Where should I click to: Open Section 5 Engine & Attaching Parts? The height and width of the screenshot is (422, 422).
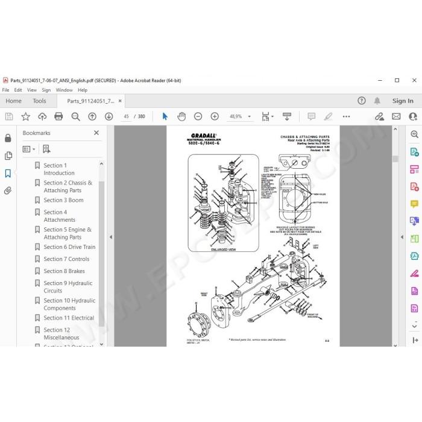(x=68, y=233)
